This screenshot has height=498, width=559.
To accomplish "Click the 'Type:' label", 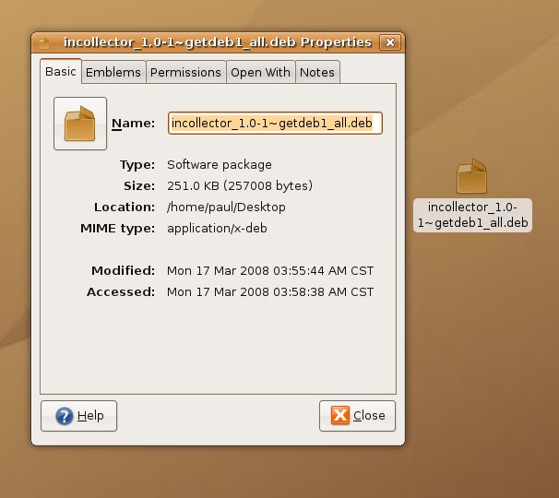I will pos(137,165).
